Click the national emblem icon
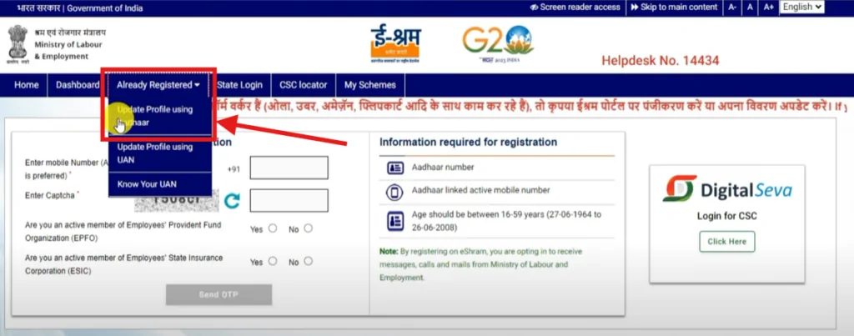Viewport: 854px width, 336px height. point(18,45)
